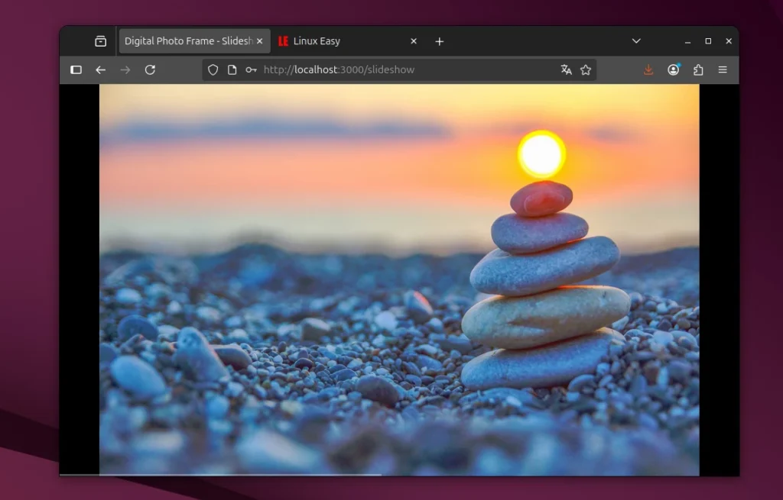Open the hamburger application menu

pyautogui.click(x=723, y=69)
